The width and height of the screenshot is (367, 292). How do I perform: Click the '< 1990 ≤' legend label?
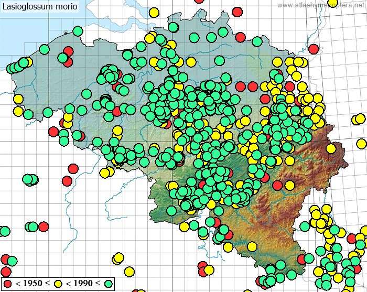pyautogui.click(x=83, y=284)
